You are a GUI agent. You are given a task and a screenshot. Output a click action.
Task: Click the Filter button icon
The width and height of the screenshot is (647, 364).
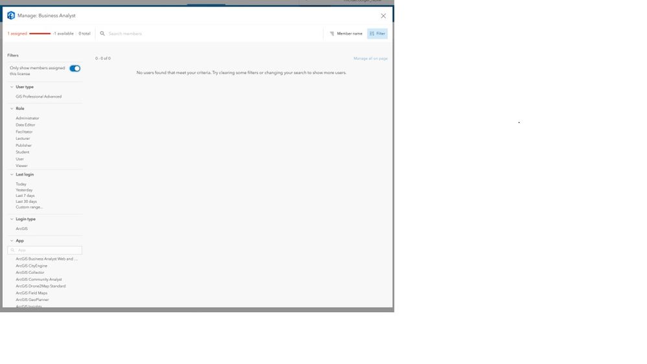372,34
